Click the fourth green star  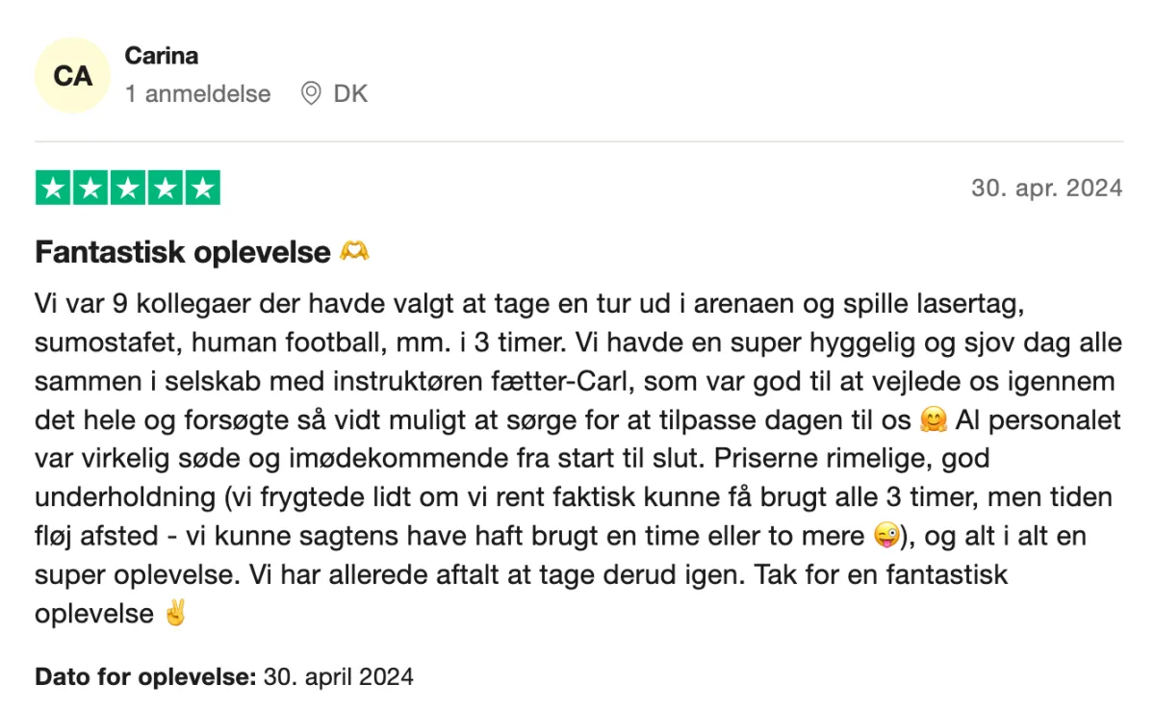point(165,188)
